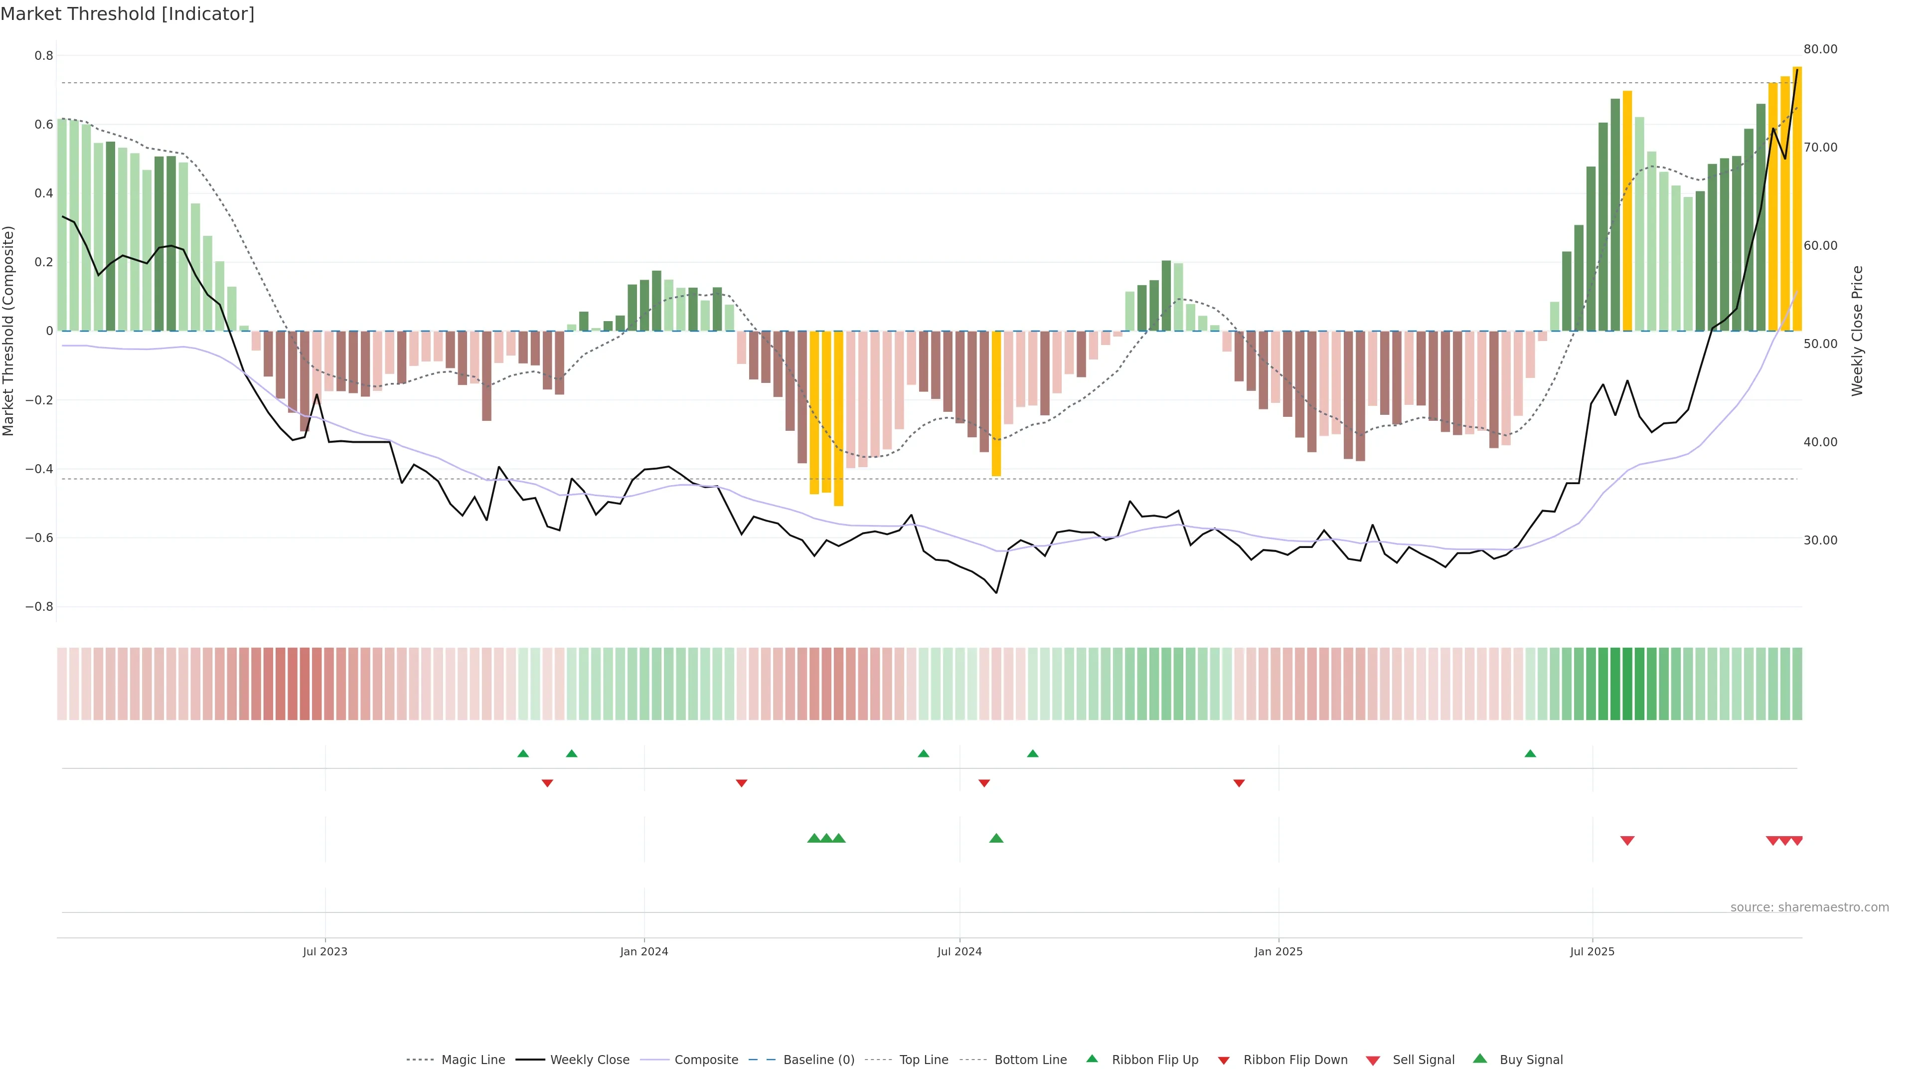Hide the Composite line via legend
The height and width of the screenshot is (1077, 1914).
(706, 1059)
